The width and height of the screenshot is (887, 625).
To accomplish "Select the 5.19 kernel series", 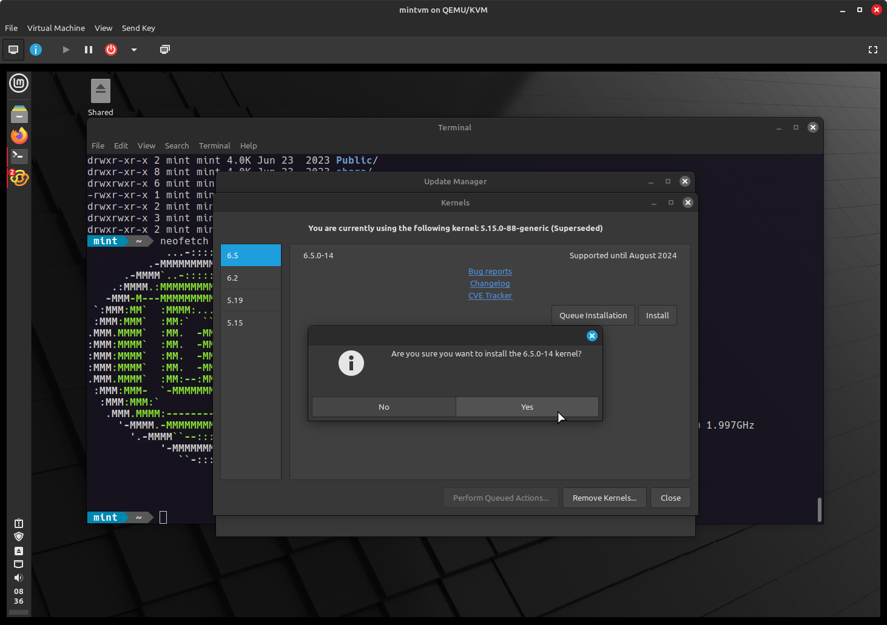I will pyautogui.click(x=251, y=300).
